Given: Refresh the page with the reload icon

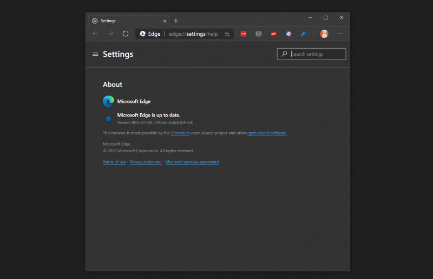Looking at the screenshot, I should pyautogui.click(x=126, y=34).
